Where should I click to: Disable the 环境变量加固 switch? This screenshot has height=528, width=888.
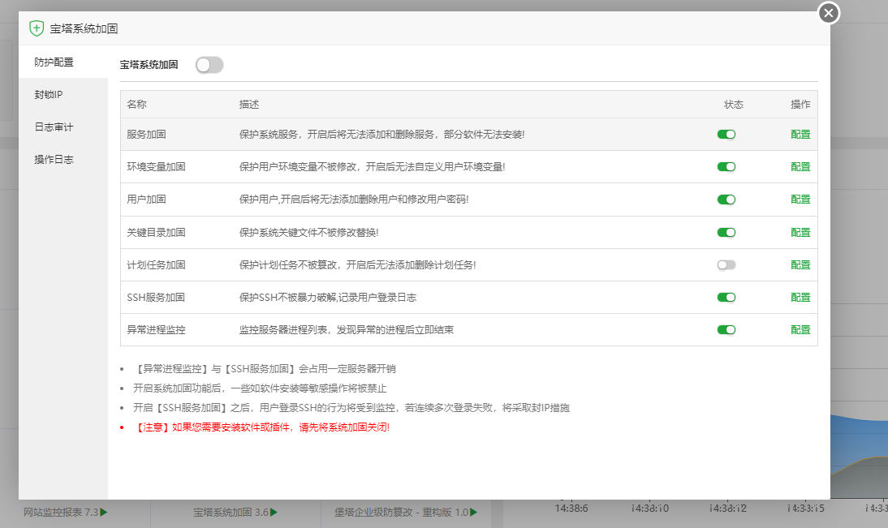tap(726, 167)
